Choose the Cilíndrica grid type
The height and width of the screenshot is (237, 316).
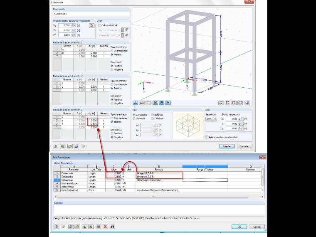point(153,118)
